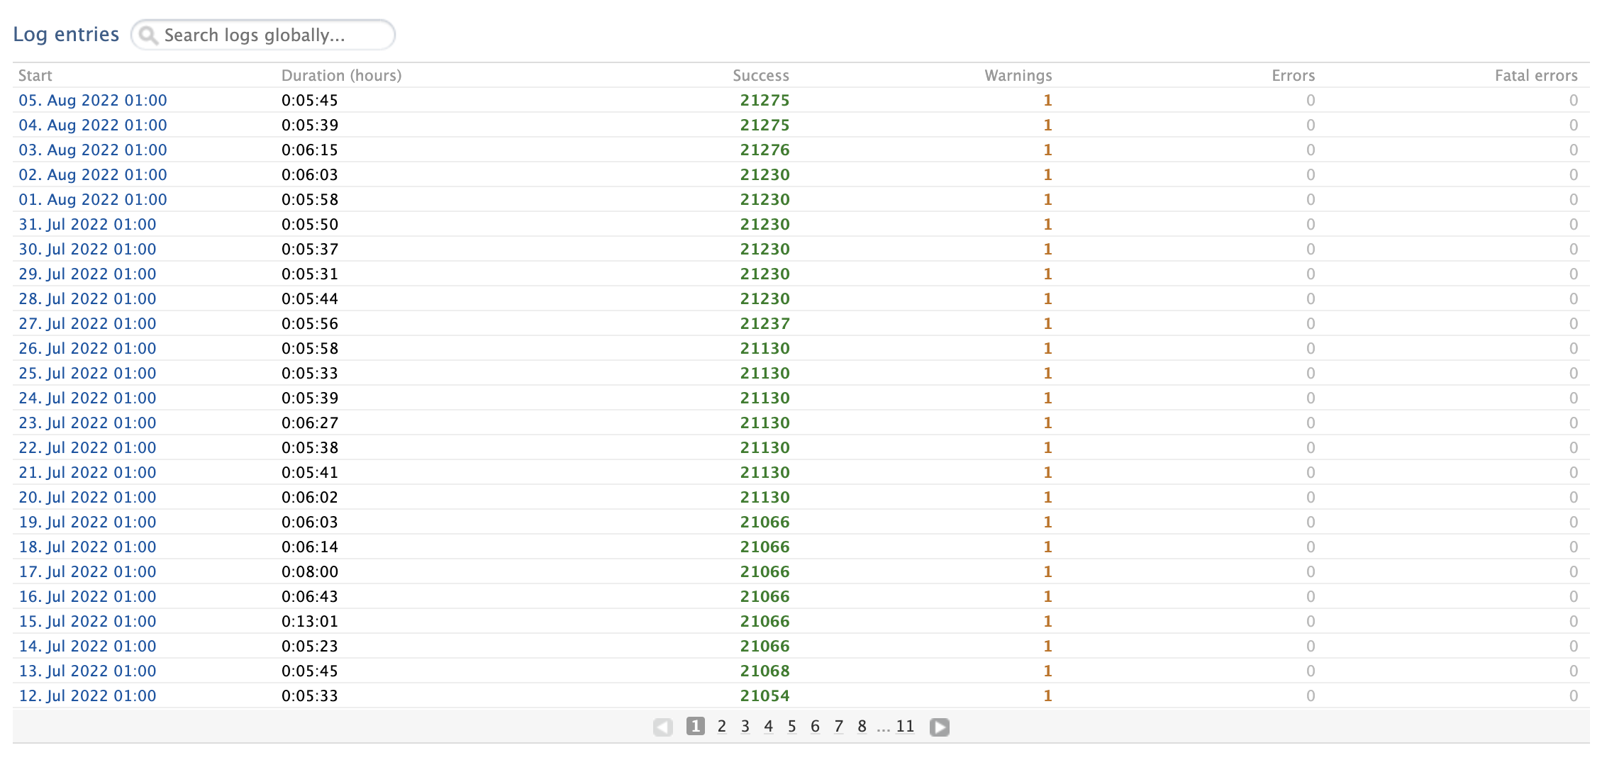The image size is (1607, 760).
Task: Go to the last page 11
Action: 905,726
